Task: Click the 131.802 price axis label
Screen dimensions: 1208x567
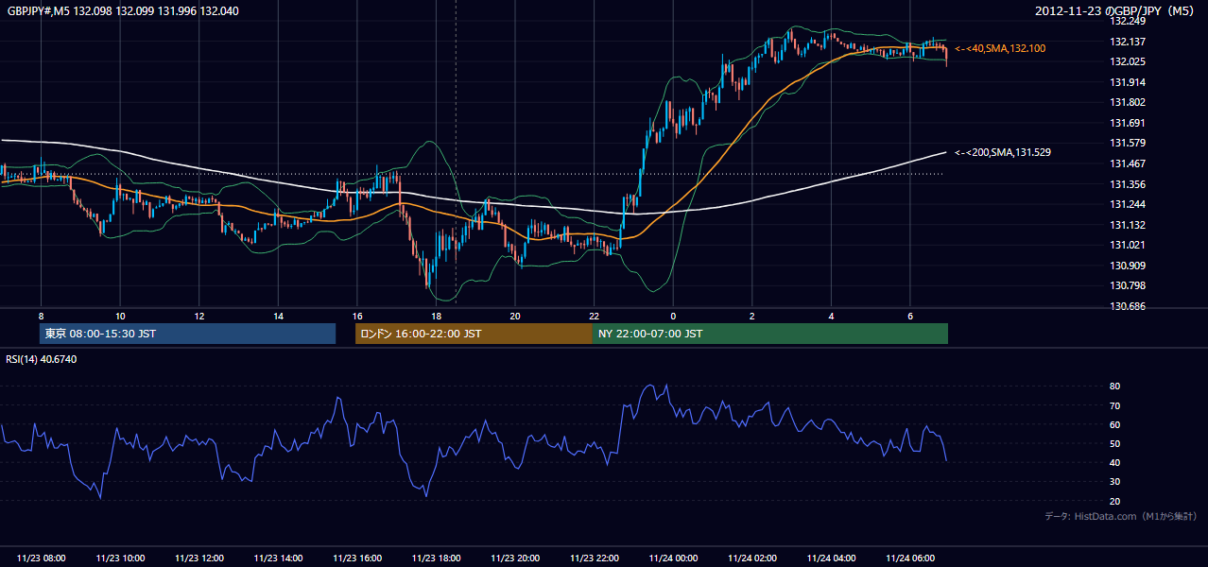Action: point(1128,102)
